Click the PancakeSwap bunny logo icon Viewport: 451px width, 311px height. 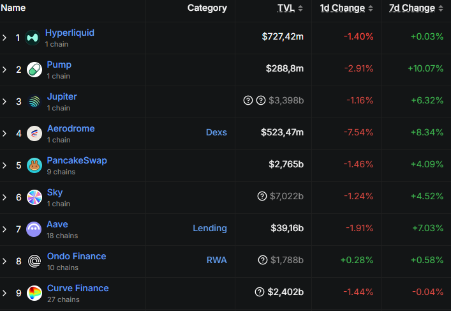[34, 165]
